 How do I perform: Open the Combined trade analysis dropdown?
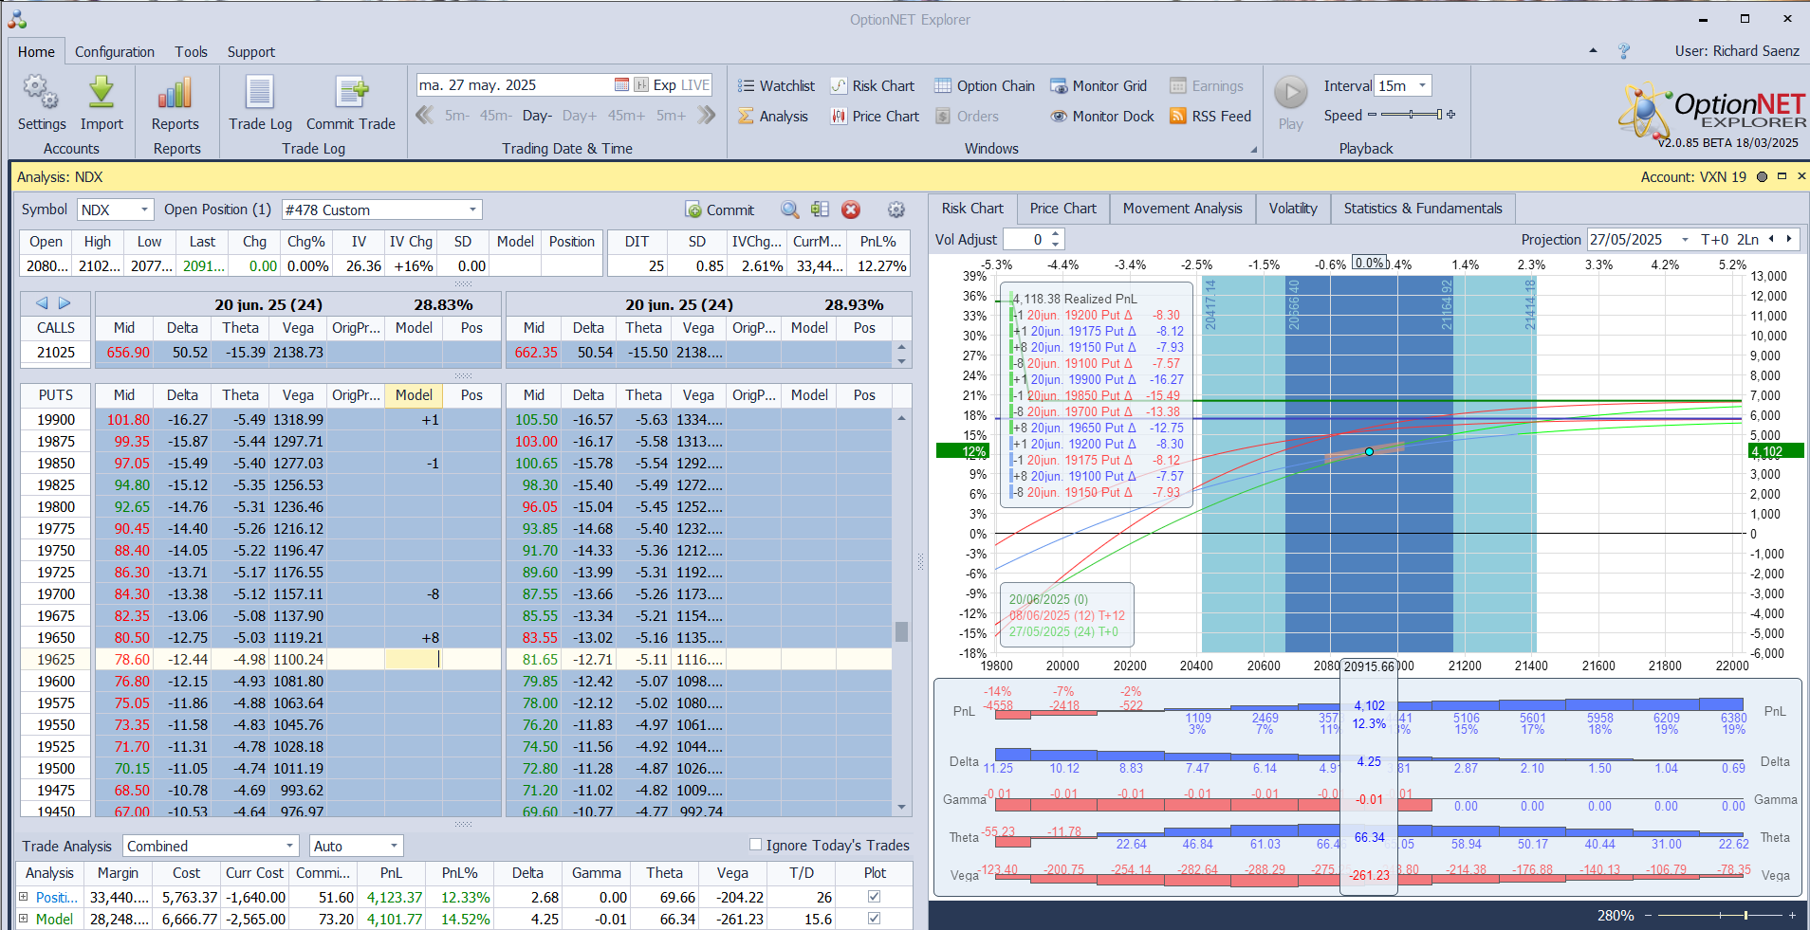[x=290, y=846]
